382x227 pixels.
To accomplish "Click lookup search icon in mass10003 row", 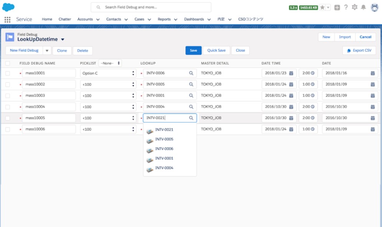I will click(191, 95).
